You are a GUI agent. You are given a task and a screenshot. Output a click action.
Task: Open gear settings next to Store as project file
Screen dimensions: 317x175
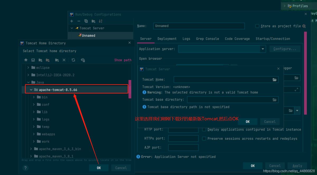[304, 26]
